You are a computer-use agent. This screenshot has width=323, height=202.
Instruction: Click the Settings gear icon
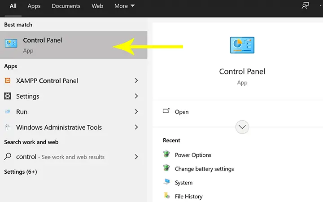click(8, 96)
